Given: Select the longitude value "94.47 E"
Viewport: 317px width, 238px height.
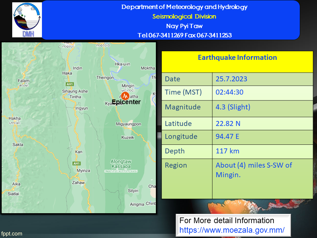Looking at the screenshot, I should pos(228,137).
